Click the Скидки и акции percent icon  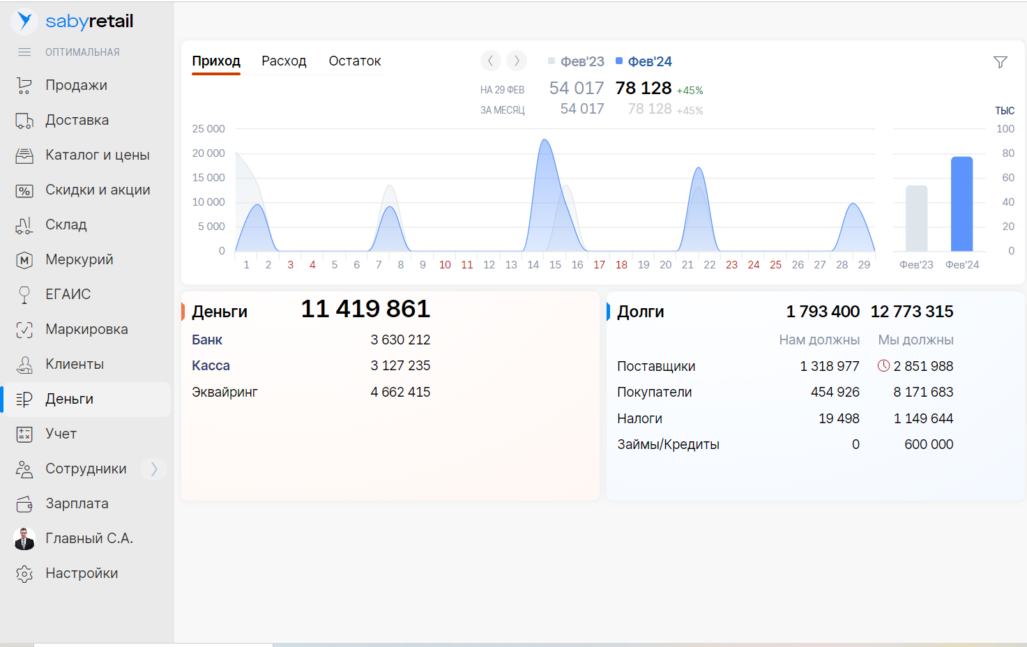pos(24,190)
